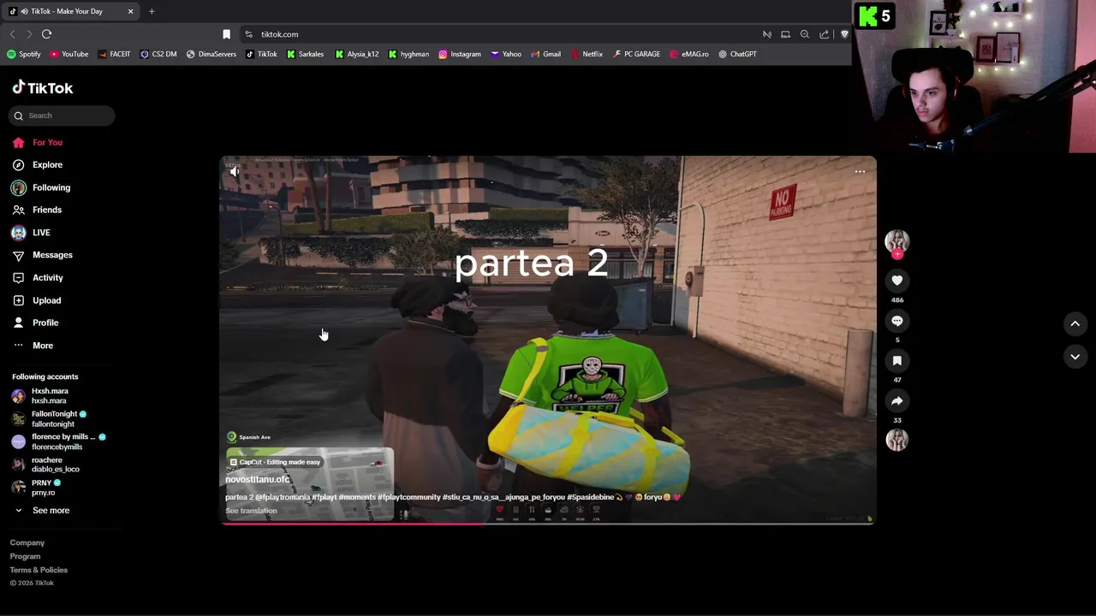The height and width of the screenshot is (616, 1096).
Task: Focus the TikTok Search field
Action: (63, 115)
